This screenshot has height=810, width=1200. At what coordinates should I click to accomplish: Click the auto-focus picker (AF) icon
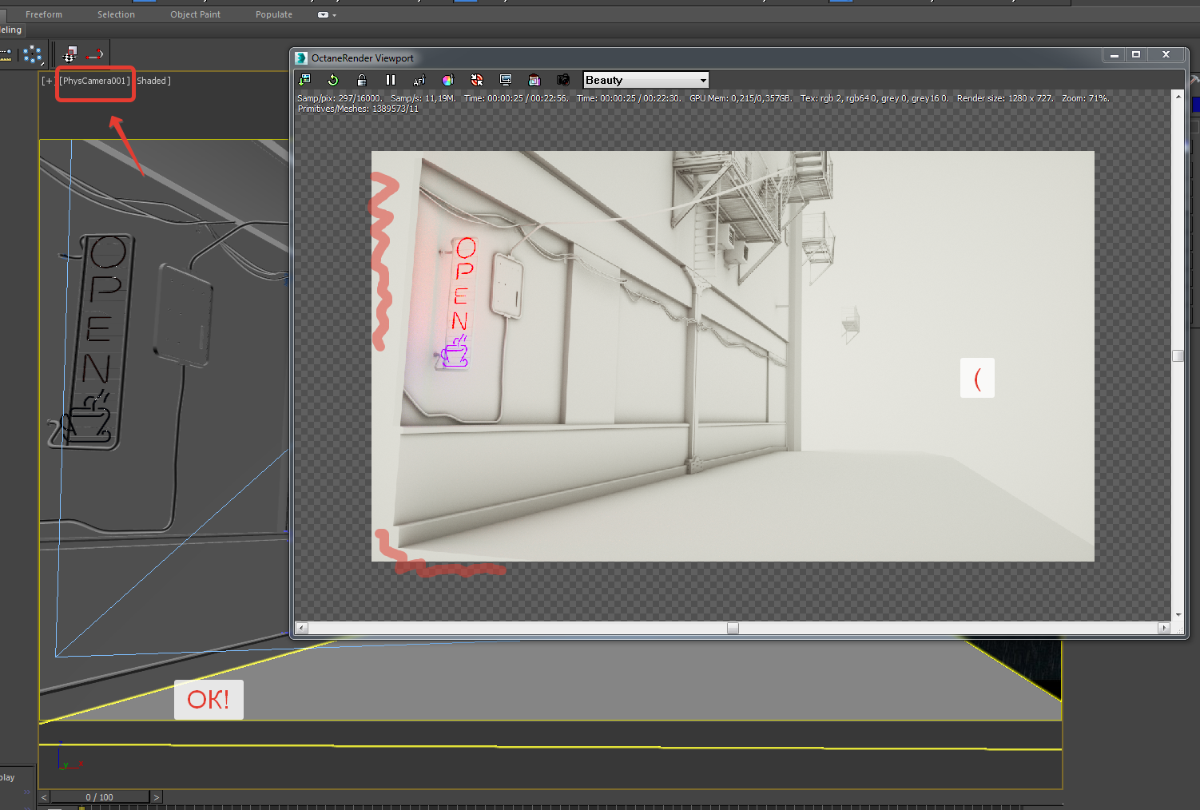tap(419, 80)
